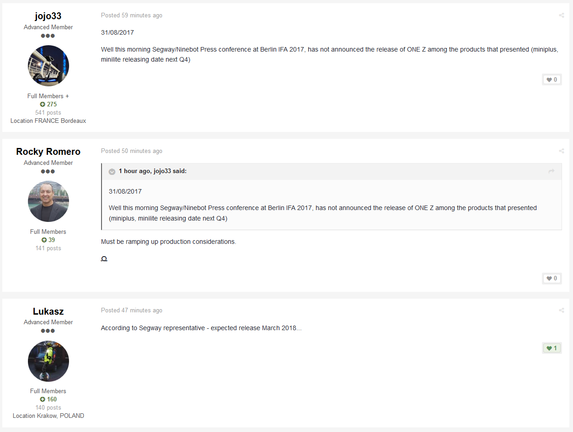Toggle the green heart like on Lukasz's post
This screenshot has width=573, height=432.
click(x=552, y=348)
